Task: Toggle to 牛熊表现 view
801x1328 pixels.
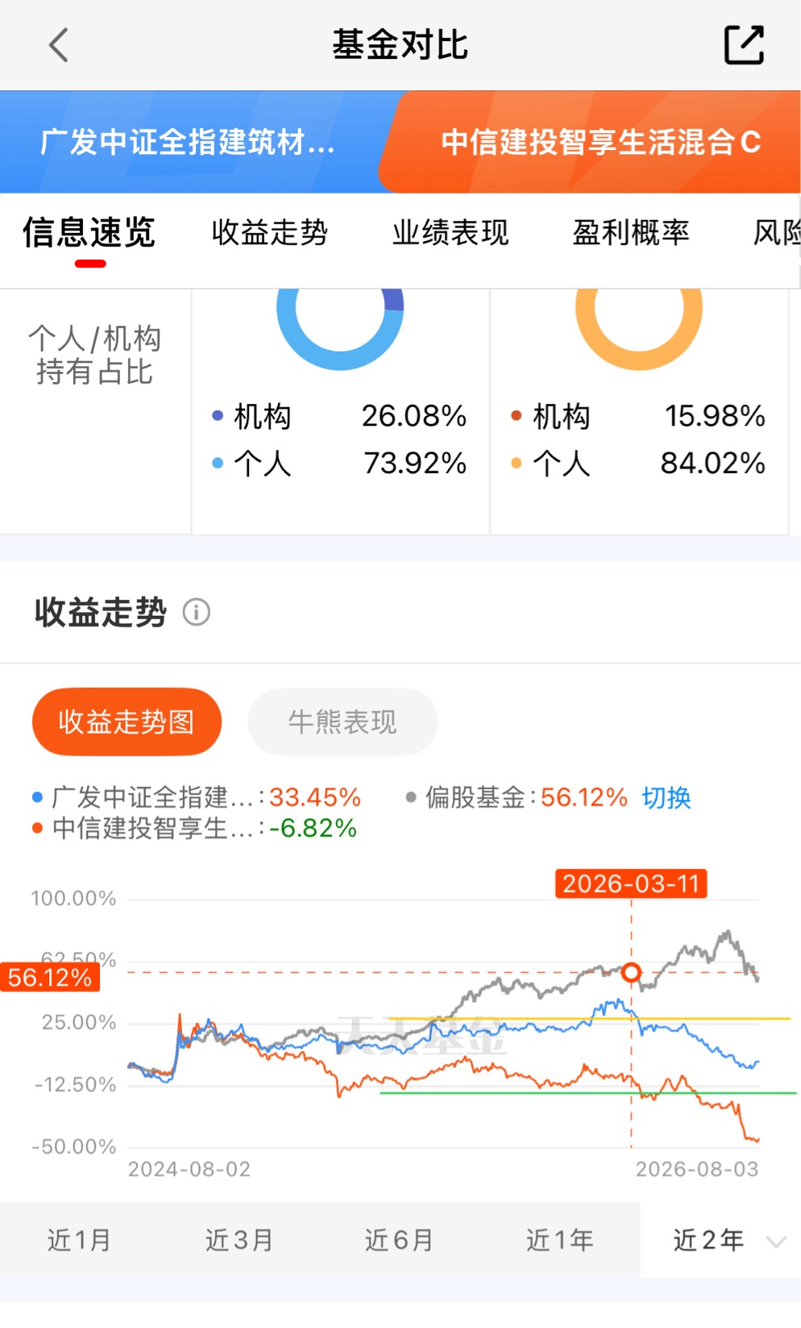Action: (x=342, y=722)
